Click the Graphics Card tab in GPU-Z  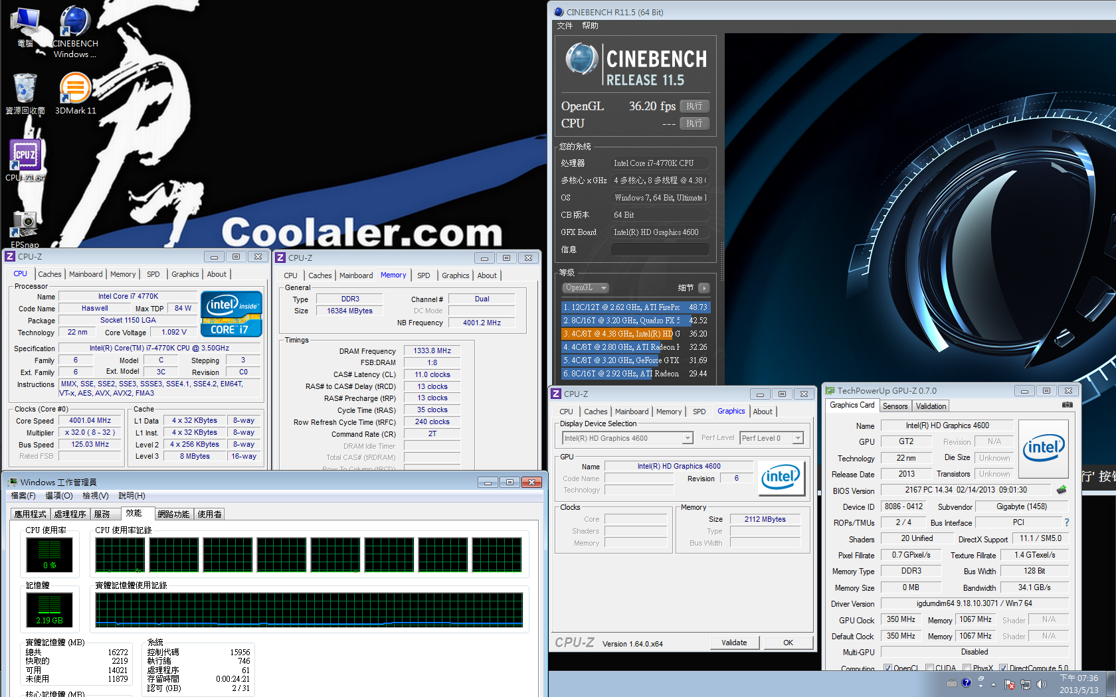852,405
